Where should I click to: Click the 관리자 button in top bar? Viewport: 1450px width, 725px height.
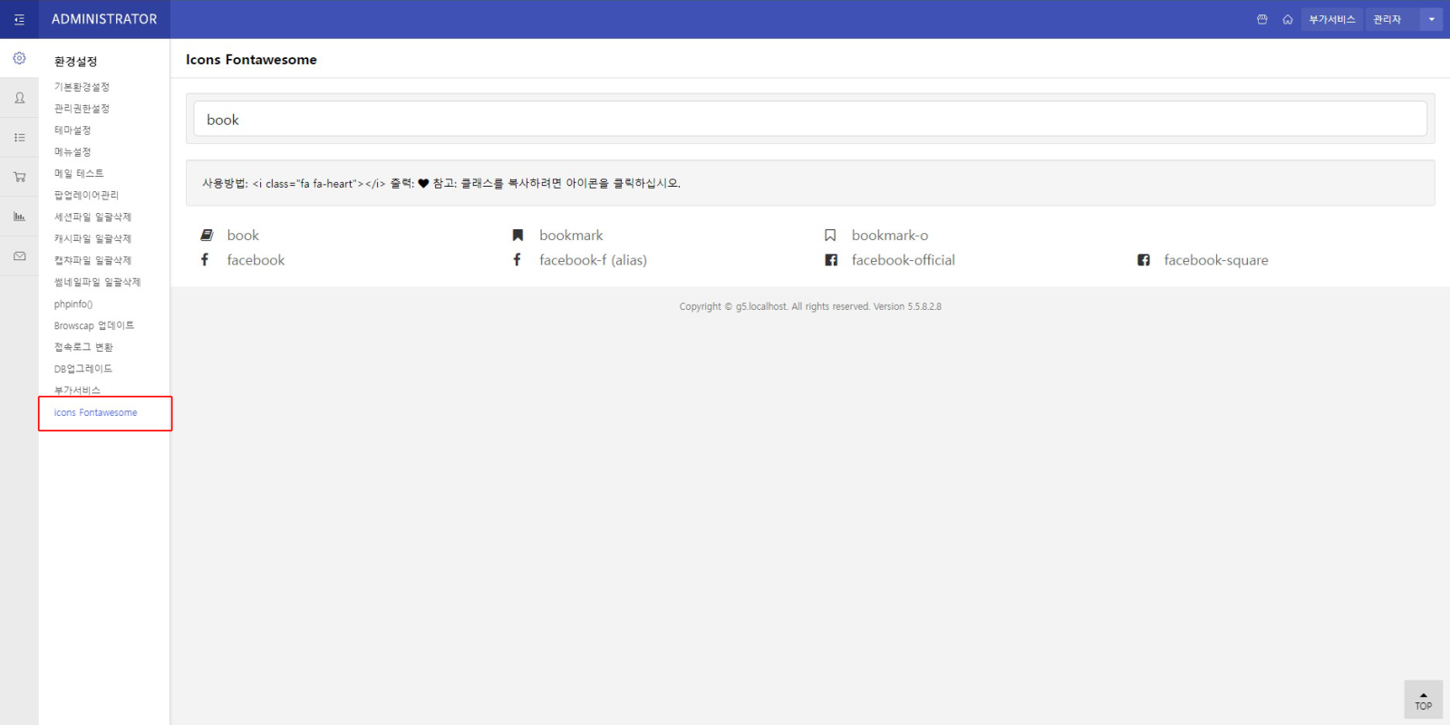click(1387, 19)
